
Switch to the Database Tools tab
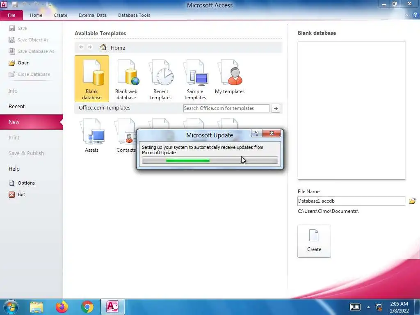134,15
